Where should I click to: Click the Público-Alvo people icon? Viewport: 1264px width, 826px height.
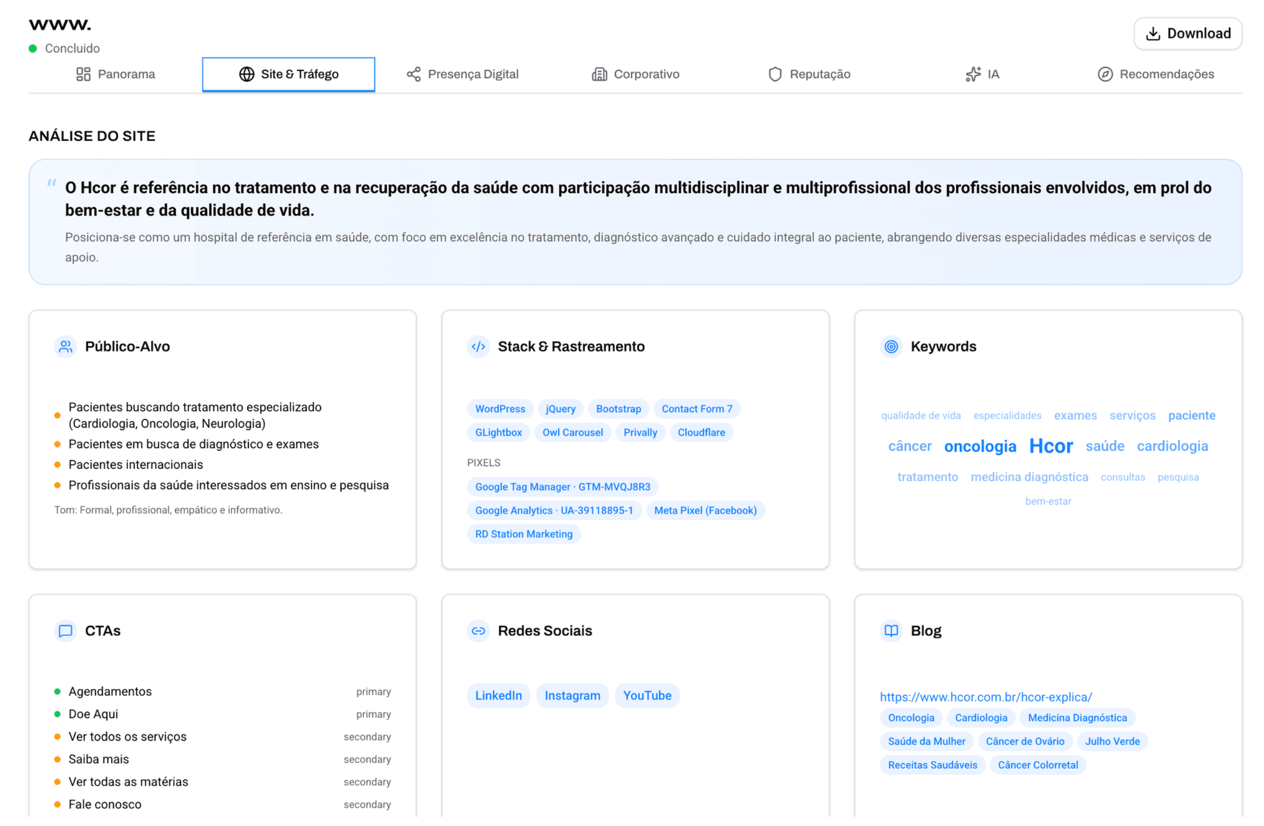click(65, 346)
